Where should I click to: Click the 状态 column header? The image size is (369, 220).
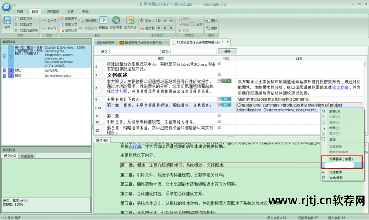pyautogui.click(x=226, y=58)
